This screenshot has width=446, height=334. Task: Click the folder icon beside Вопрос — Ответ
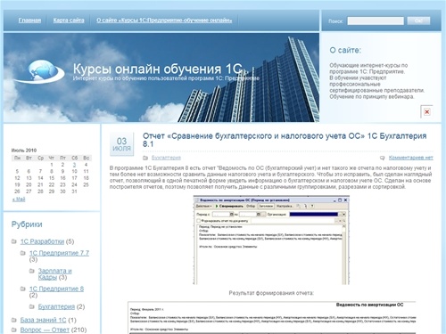pyautogui.click(x=14, y=330)
